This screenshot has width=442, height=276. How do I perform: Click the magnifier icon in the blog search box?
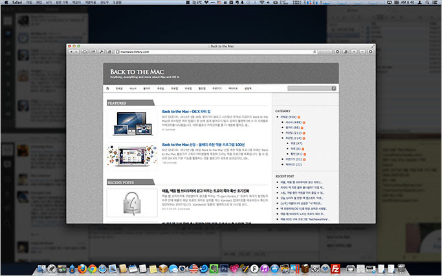click(334, 89)
